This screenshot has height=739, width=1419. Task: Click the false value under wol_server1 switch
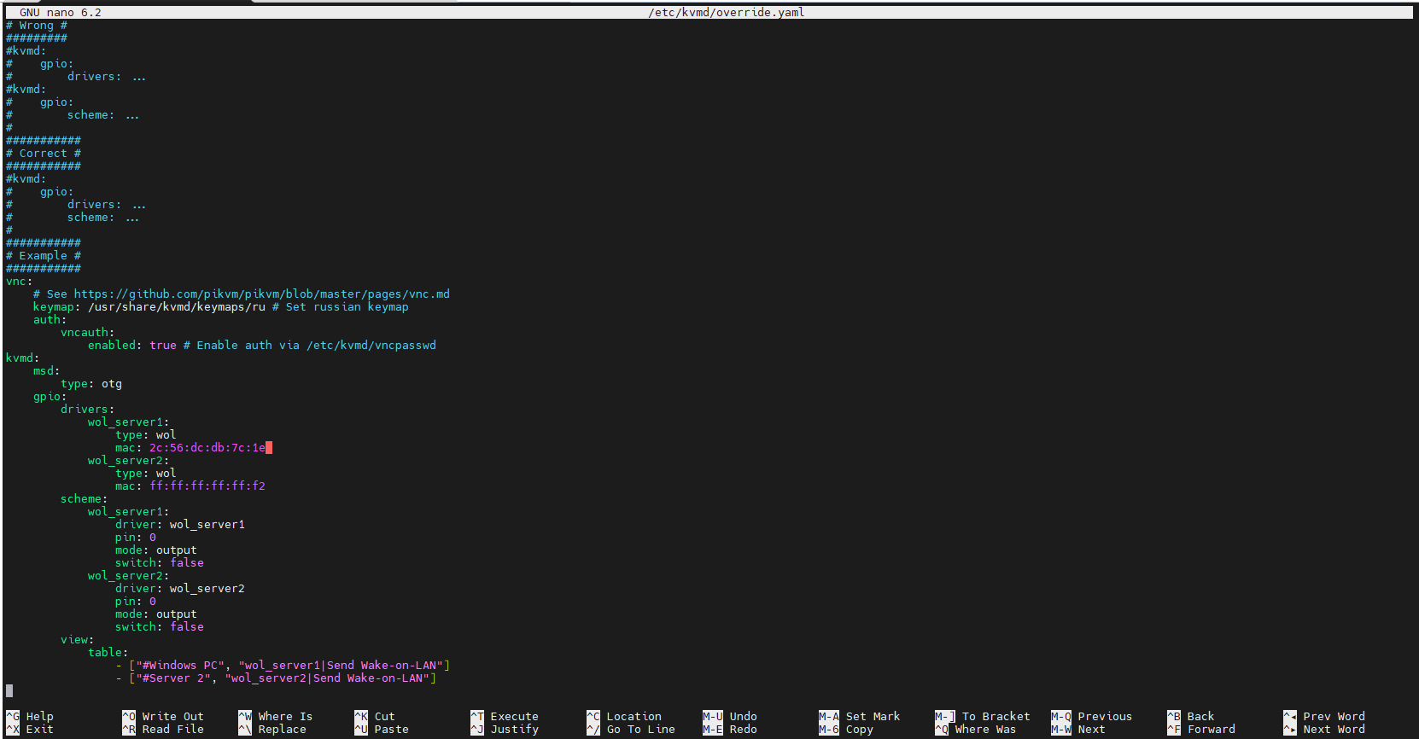coord(186,563)
